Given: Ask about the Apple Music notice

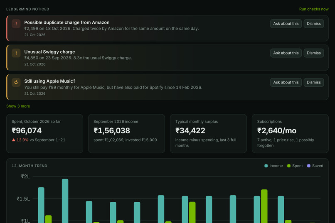Looking at the screenshot, I should click(x=286, y=82).
